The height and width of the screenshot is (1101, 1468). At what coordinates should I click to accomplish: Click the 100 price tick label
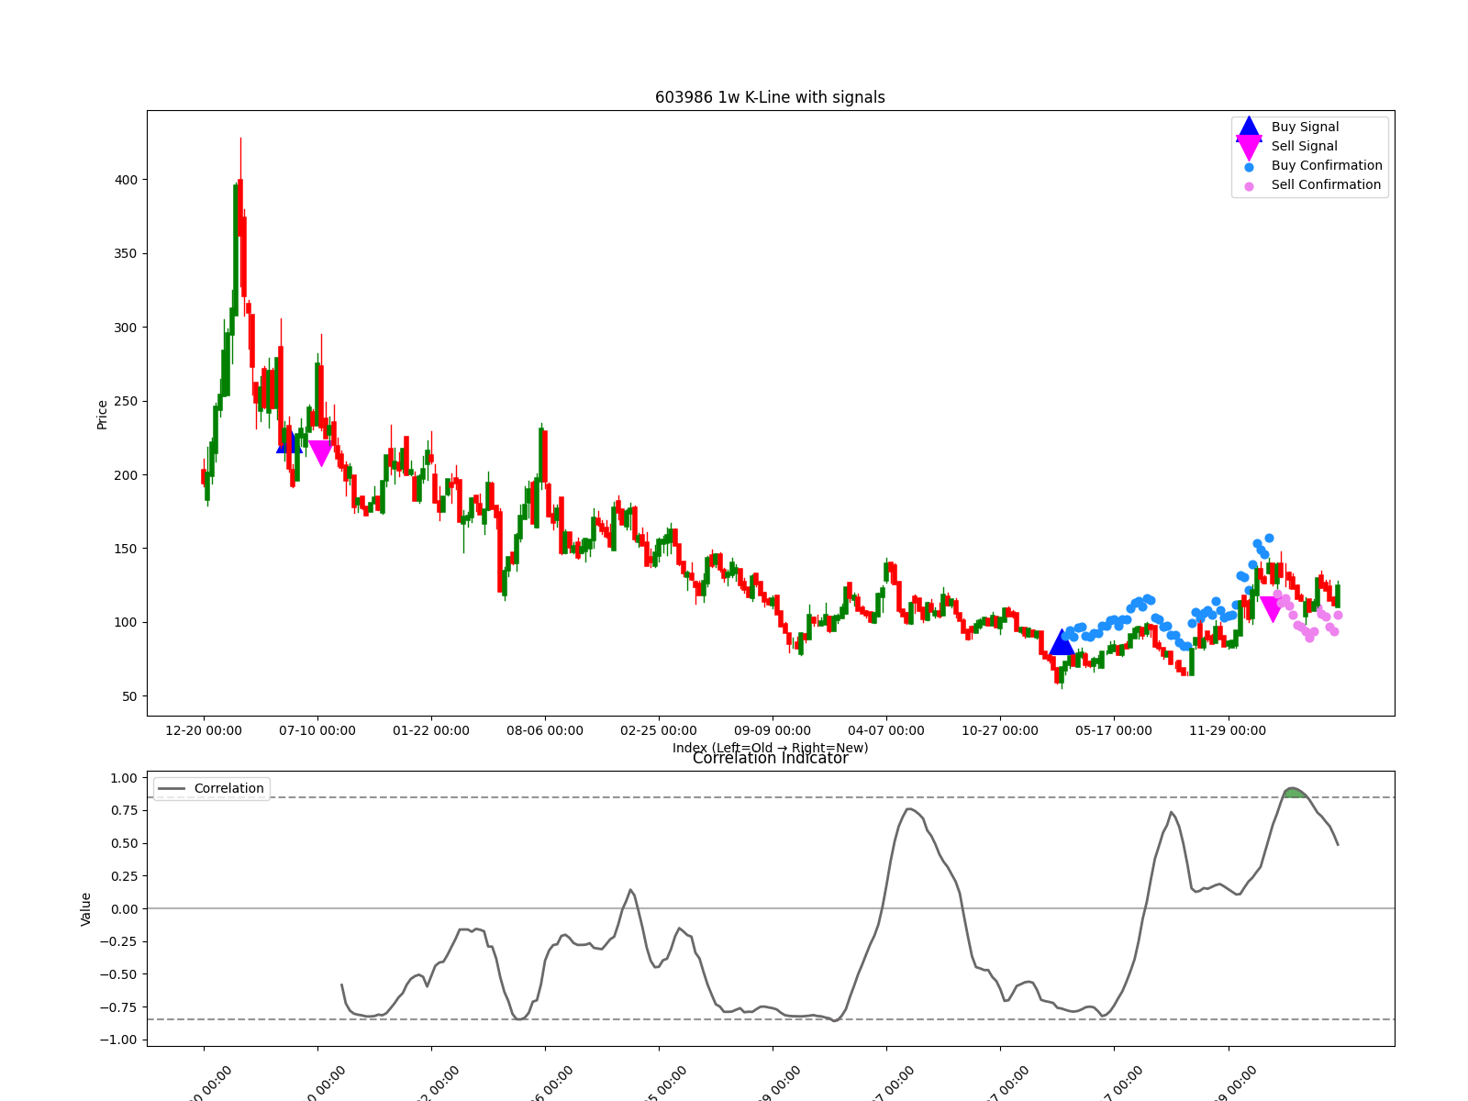point(126,623)
